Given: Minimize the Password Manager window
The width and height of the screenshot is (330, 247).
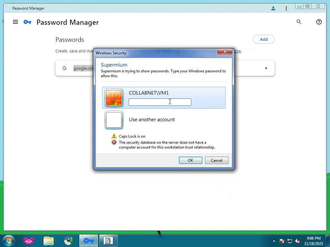Looking at the screenshot, I should 299,6.
